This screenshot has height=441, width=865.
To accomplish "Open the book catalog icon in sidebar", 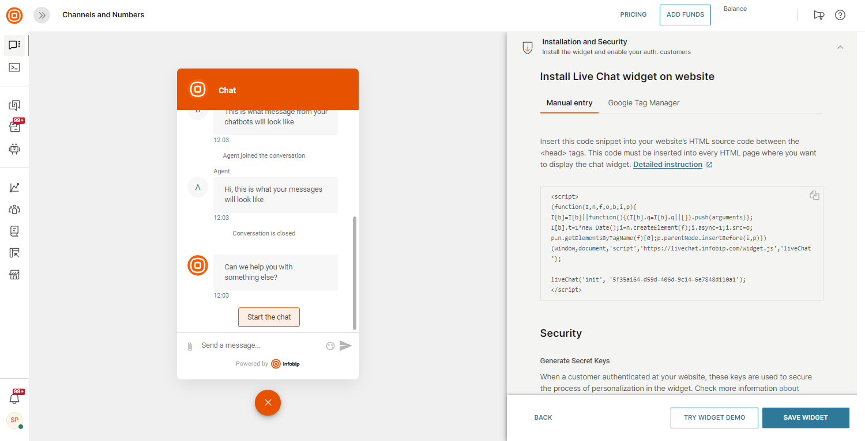I will [x=14, y=231].
